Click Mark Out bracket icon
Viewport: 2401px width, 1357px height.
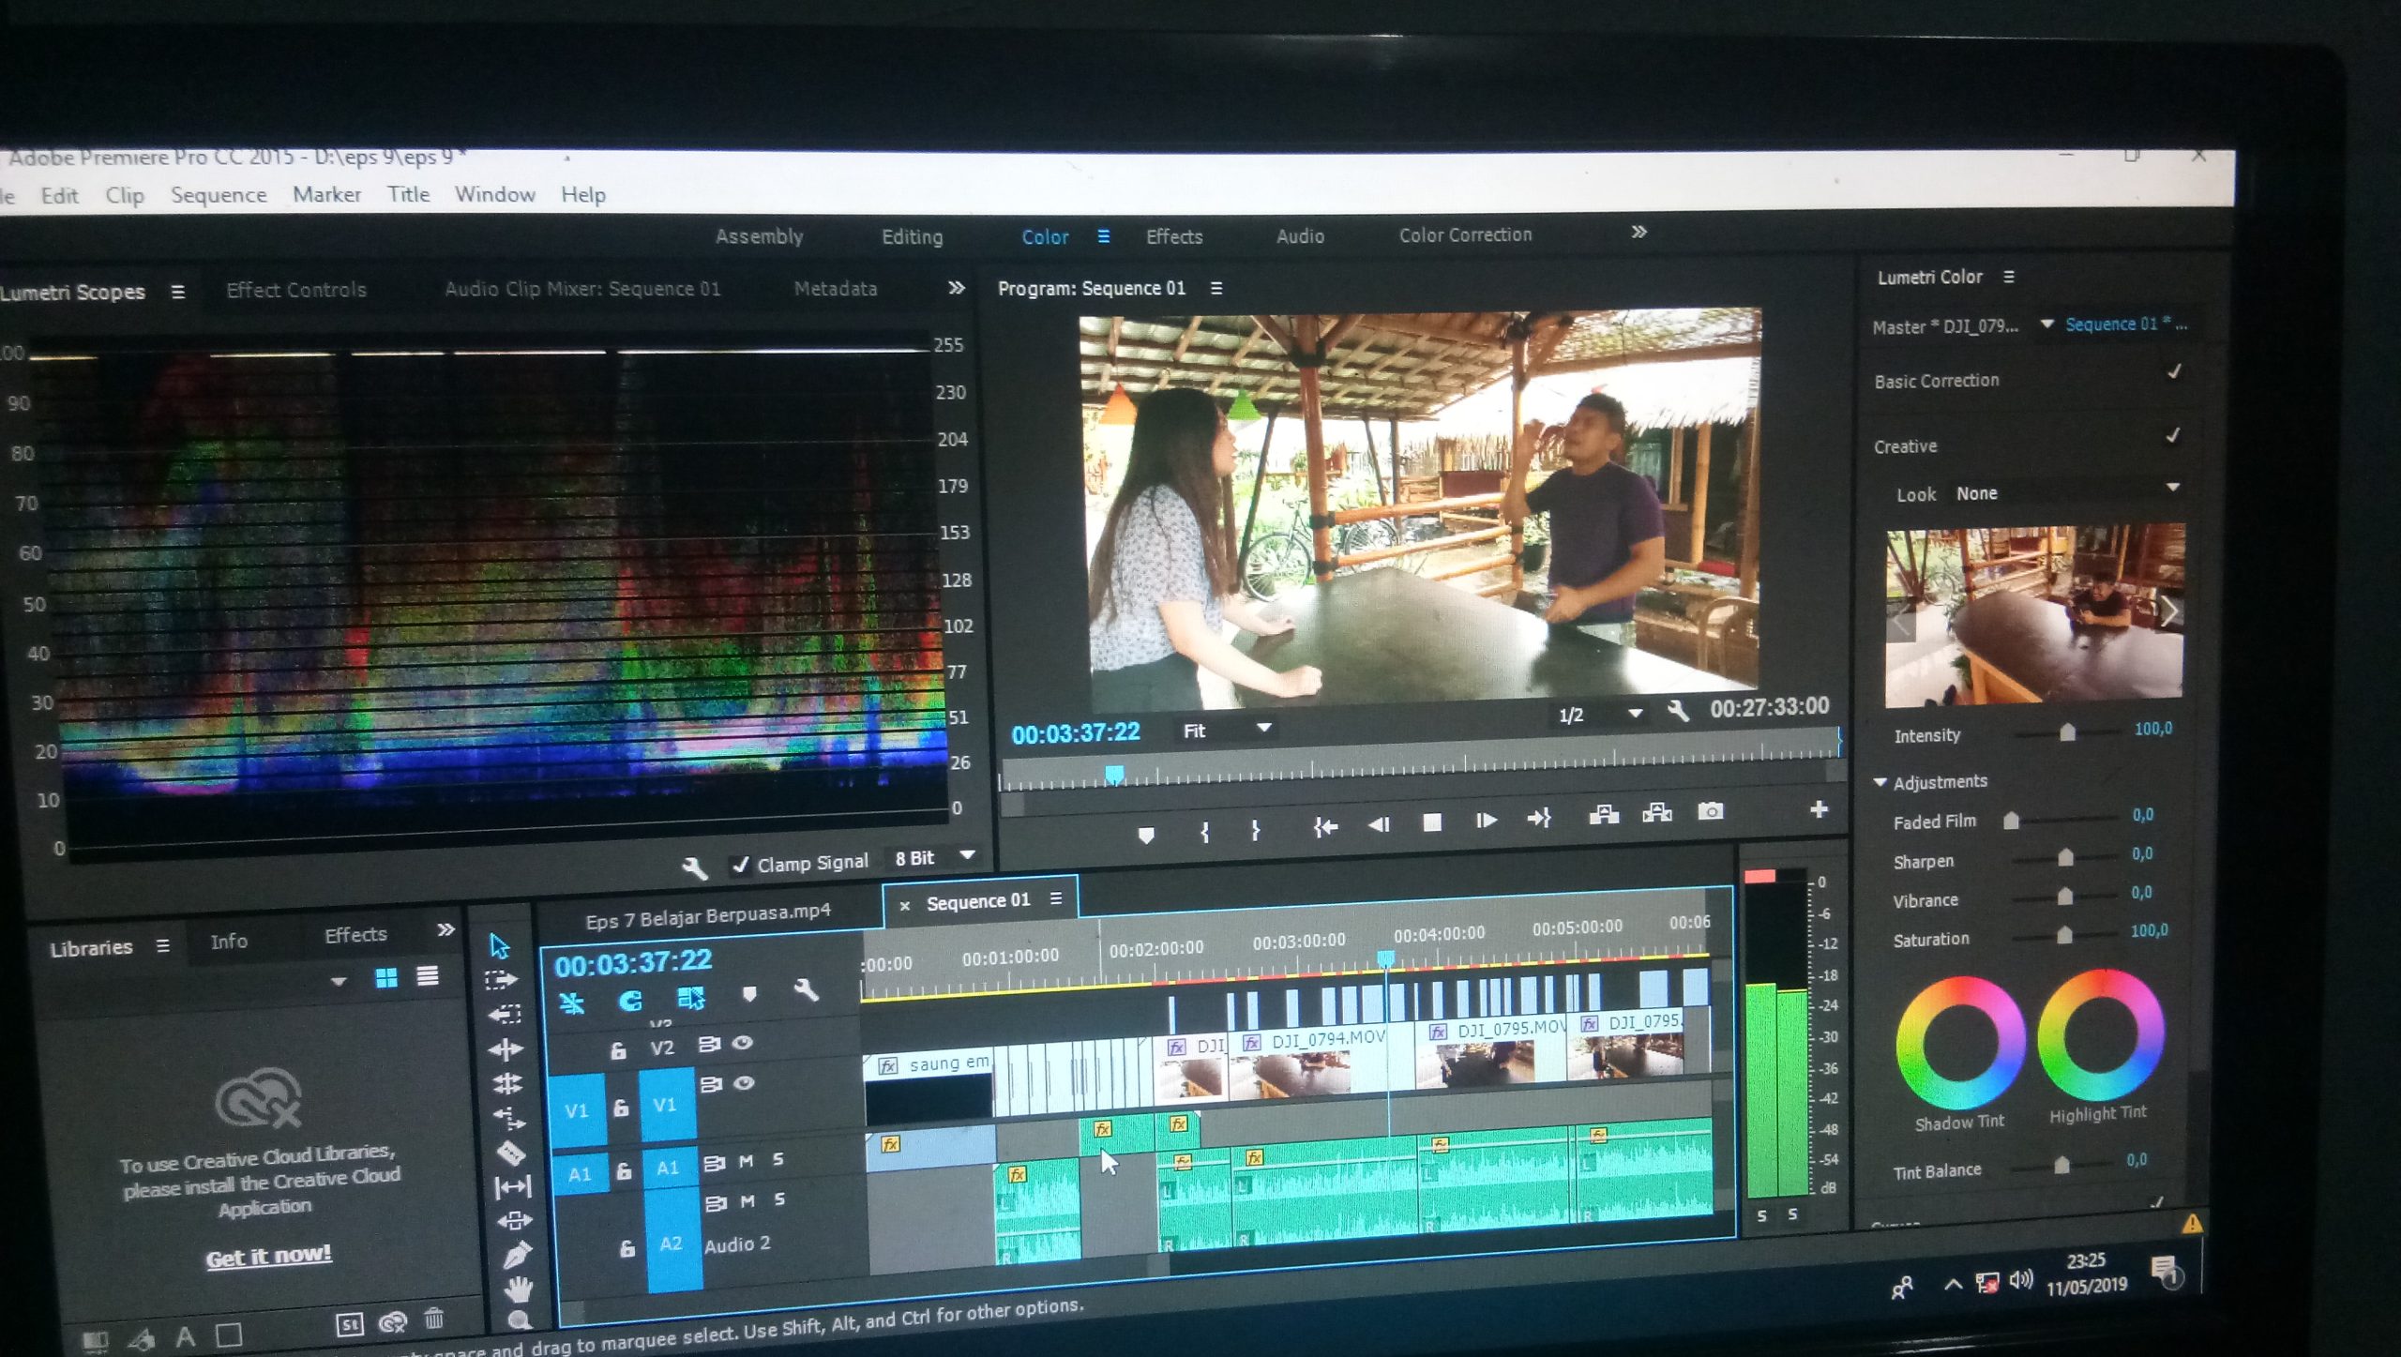(x=1255, y=830)
